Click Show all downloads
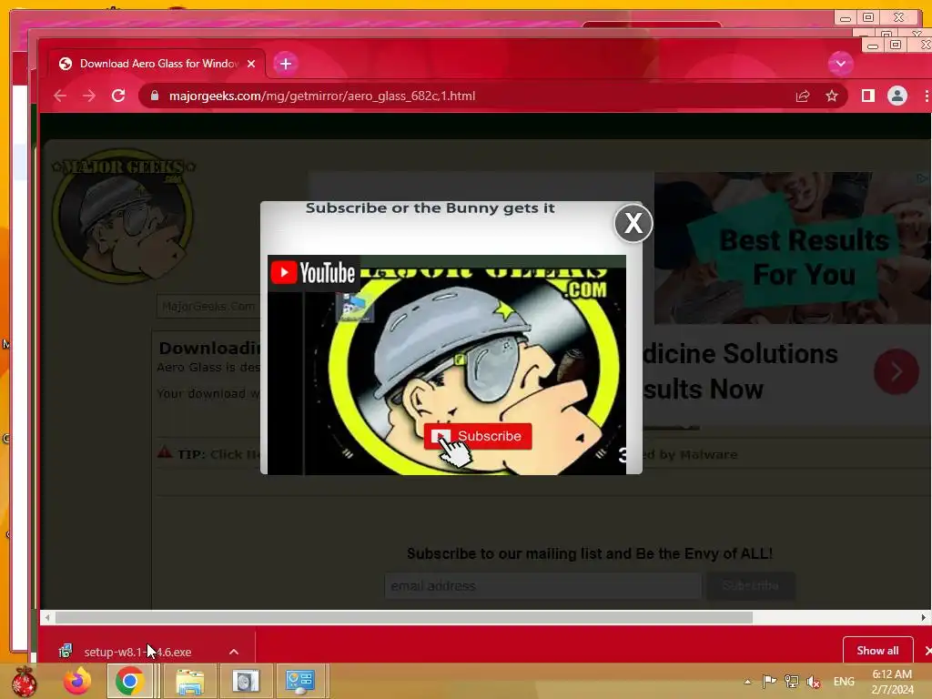Viewport: 932px width, 699px height. pos(877,650)
